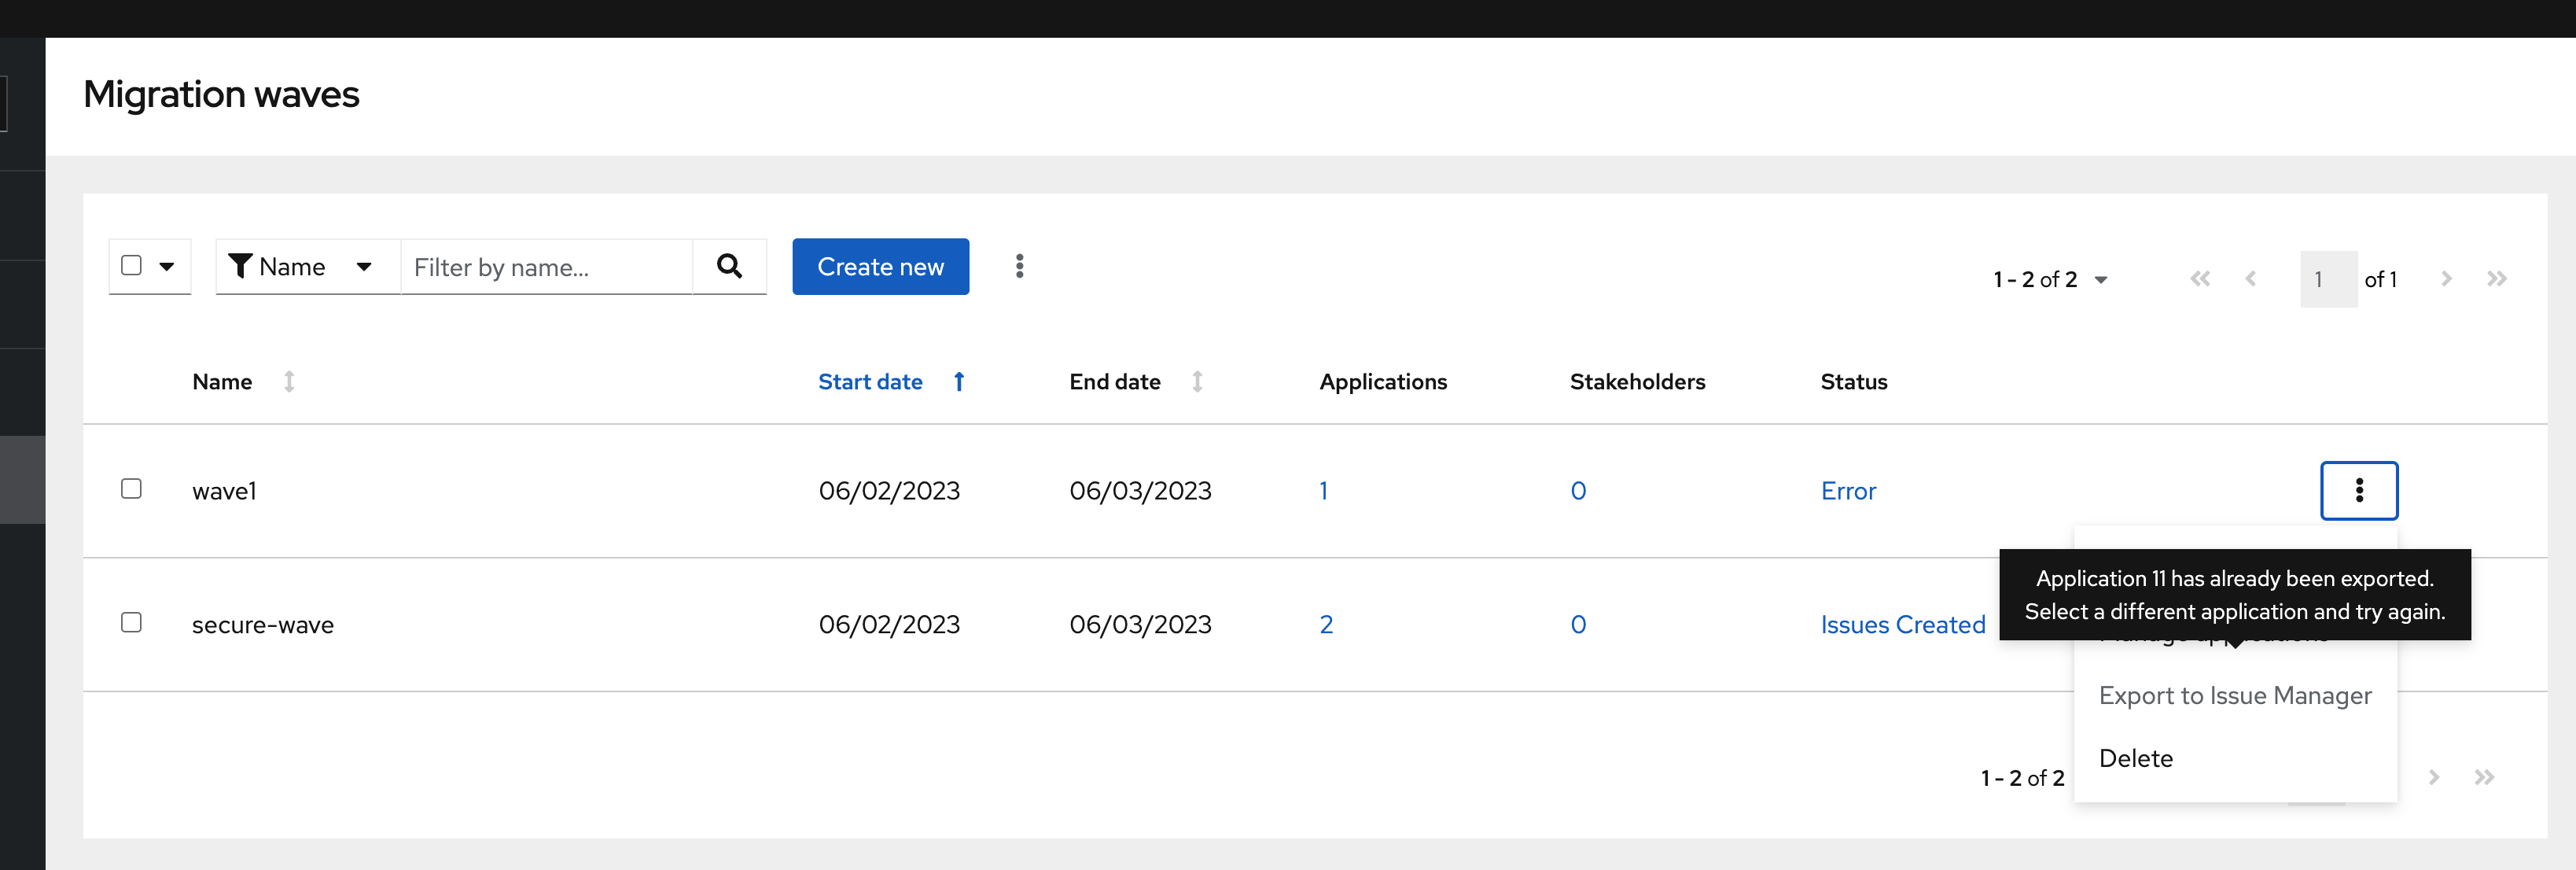This screenshot has width=2576, height=870.
Task: Click the search magnifier icon in the filter bar
Action: point(729,266)
